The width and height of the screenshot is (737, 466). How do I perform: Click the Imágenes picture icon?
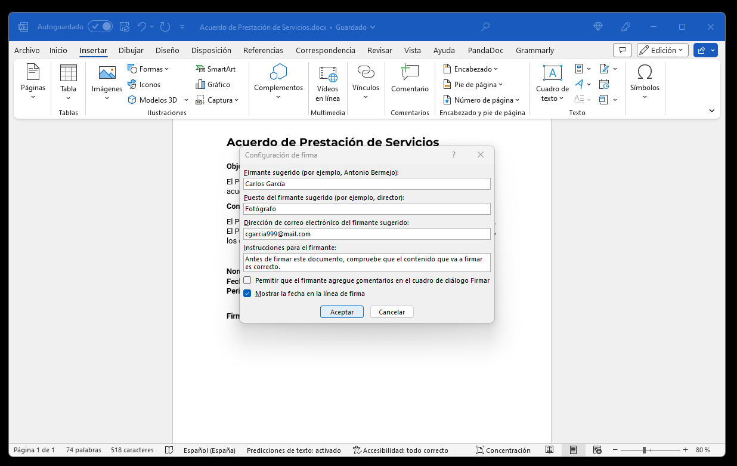tap(107, 73)
